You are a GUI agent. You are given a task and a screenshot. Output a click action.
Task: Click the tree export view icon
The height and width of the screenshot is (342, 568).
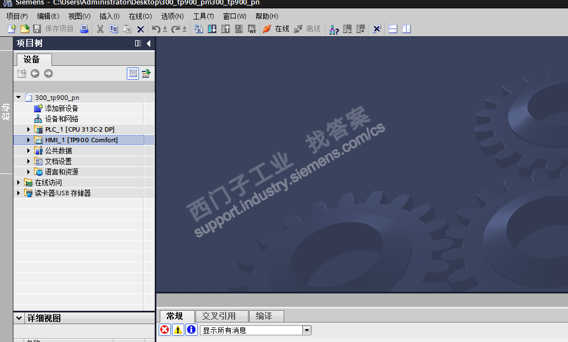(146, 74)
